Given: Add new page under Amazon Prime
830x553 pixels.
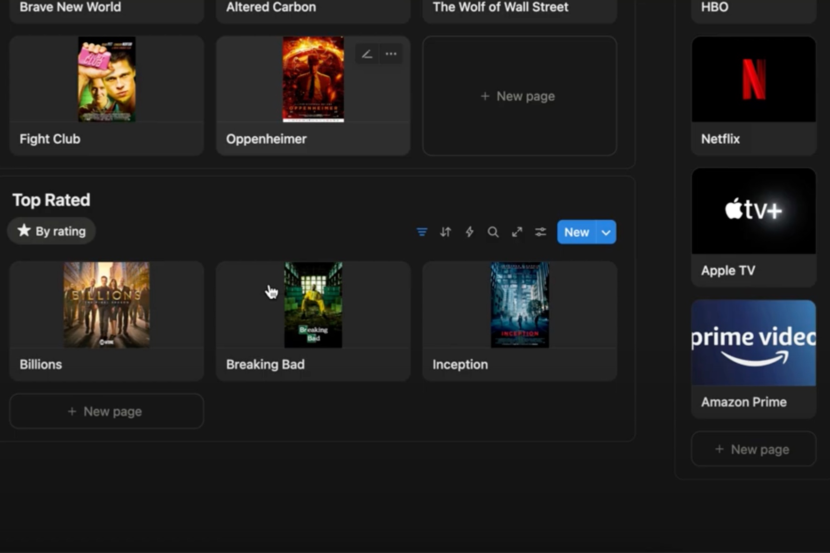Looking at the screenshot, I should (753, 450).
